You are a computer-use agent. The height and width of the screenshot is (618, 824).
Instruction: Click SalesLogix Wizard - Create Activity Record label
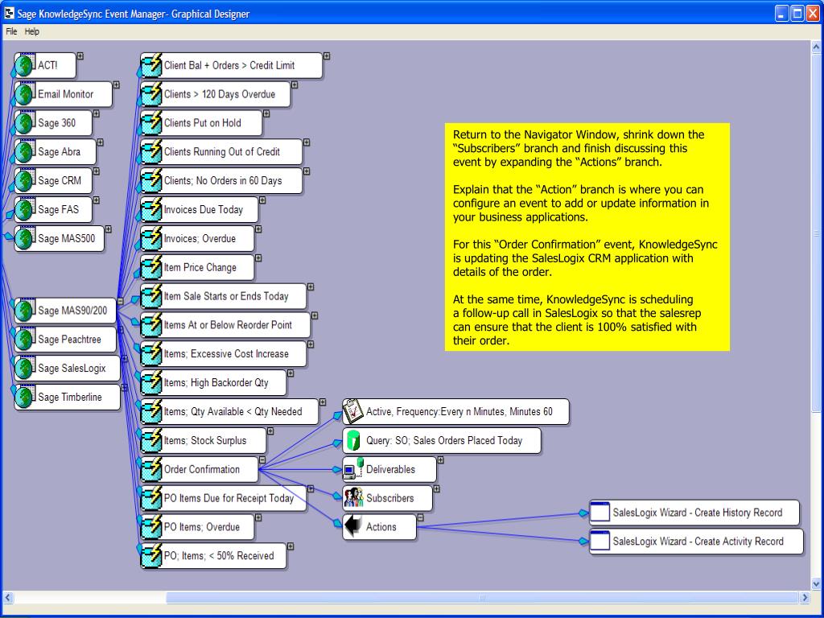(x=698, y=542)
